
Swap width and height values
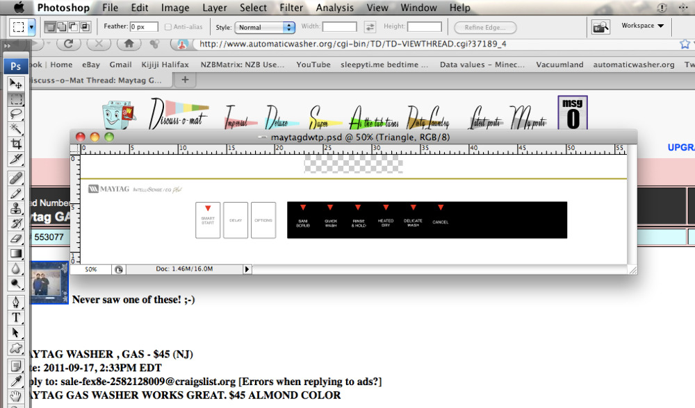pos(370,27)
